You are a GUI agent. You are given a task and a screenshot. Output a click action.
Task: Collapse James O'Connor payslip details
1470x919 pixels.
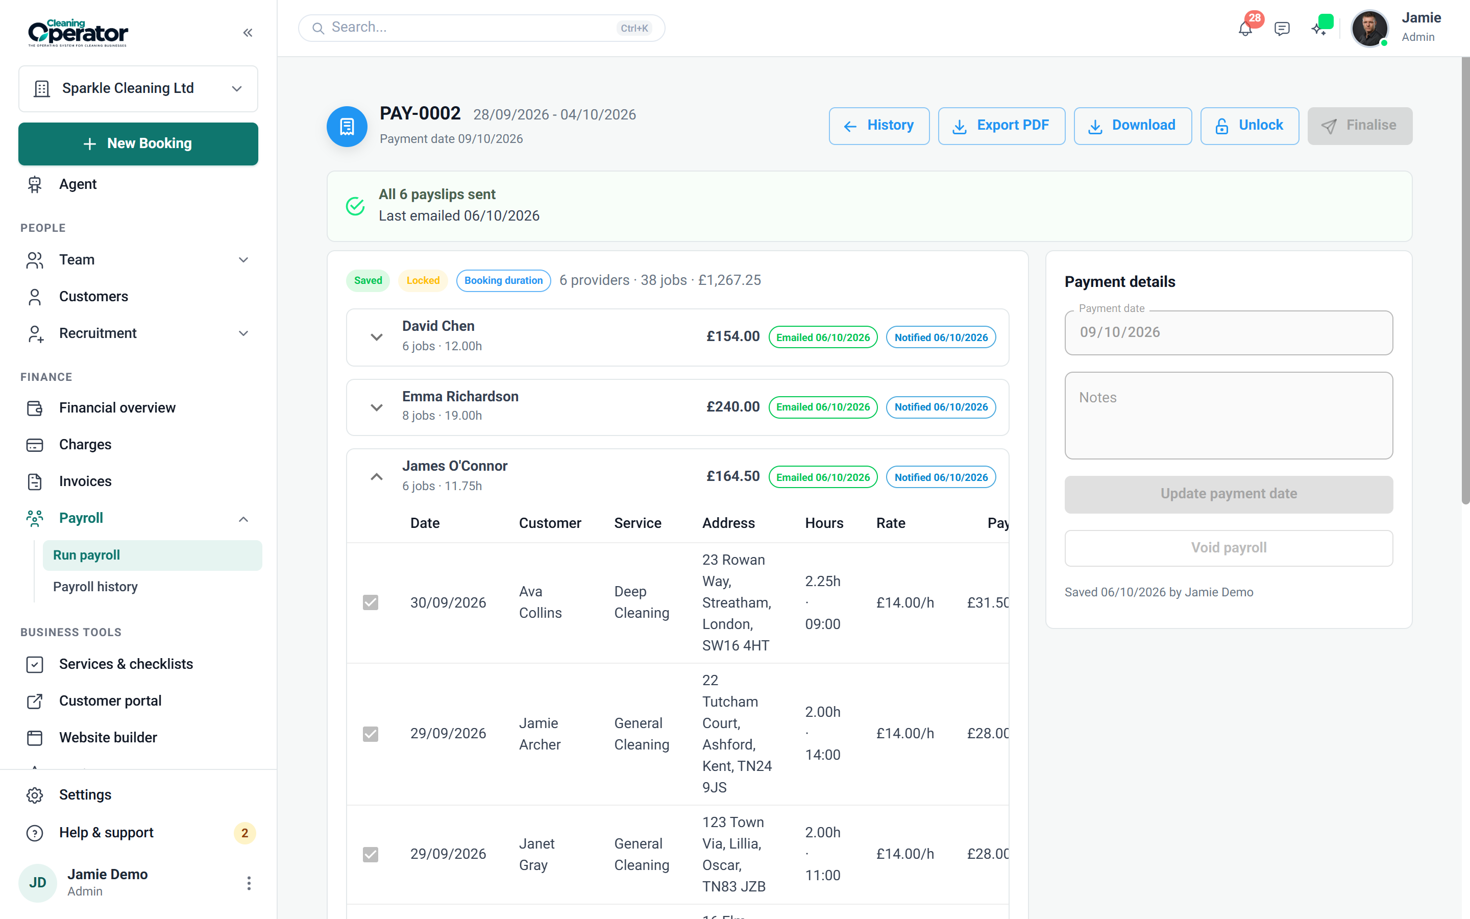click(x=377, y=477)
